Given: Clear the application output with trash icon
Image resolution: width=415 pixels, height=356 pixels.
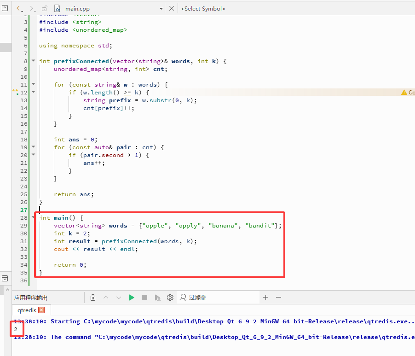Looking at the screenshot, I should [93, 298].
